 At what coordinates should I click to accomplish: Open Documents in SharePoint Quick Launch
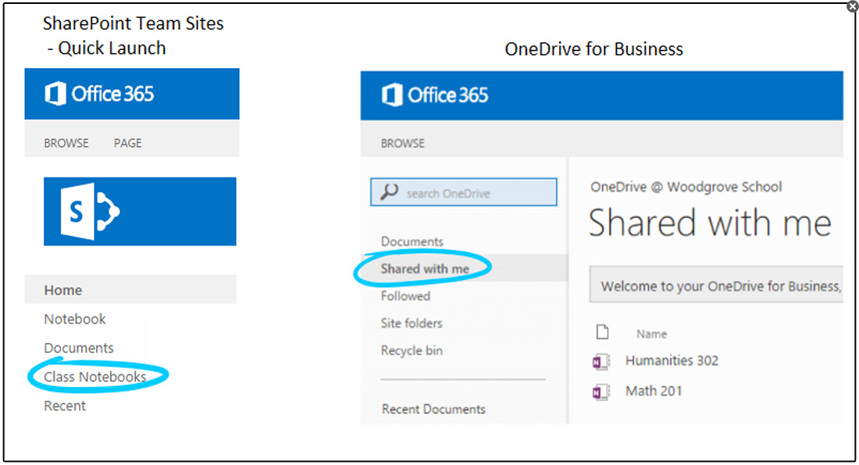click(x=79, y=349)
